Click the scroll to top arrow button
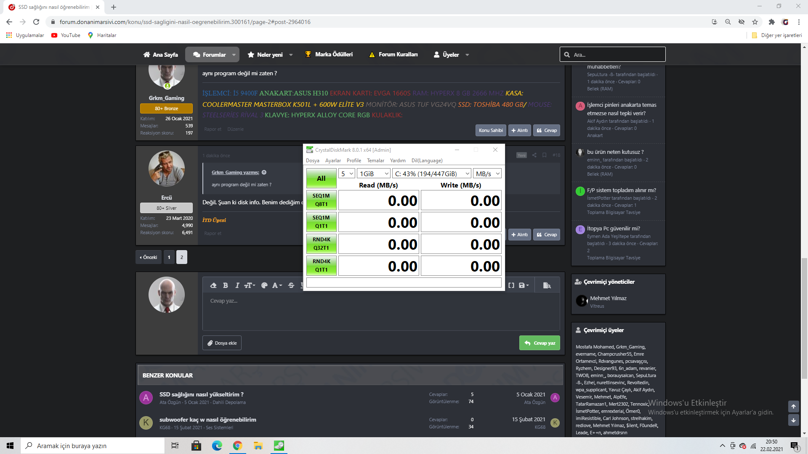This screenshot has width=808, height=454. click(x=793, y=406)
